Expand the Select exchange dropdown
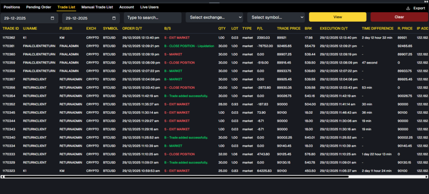Screen dimensions: 429x194 [x=214, y=18]
